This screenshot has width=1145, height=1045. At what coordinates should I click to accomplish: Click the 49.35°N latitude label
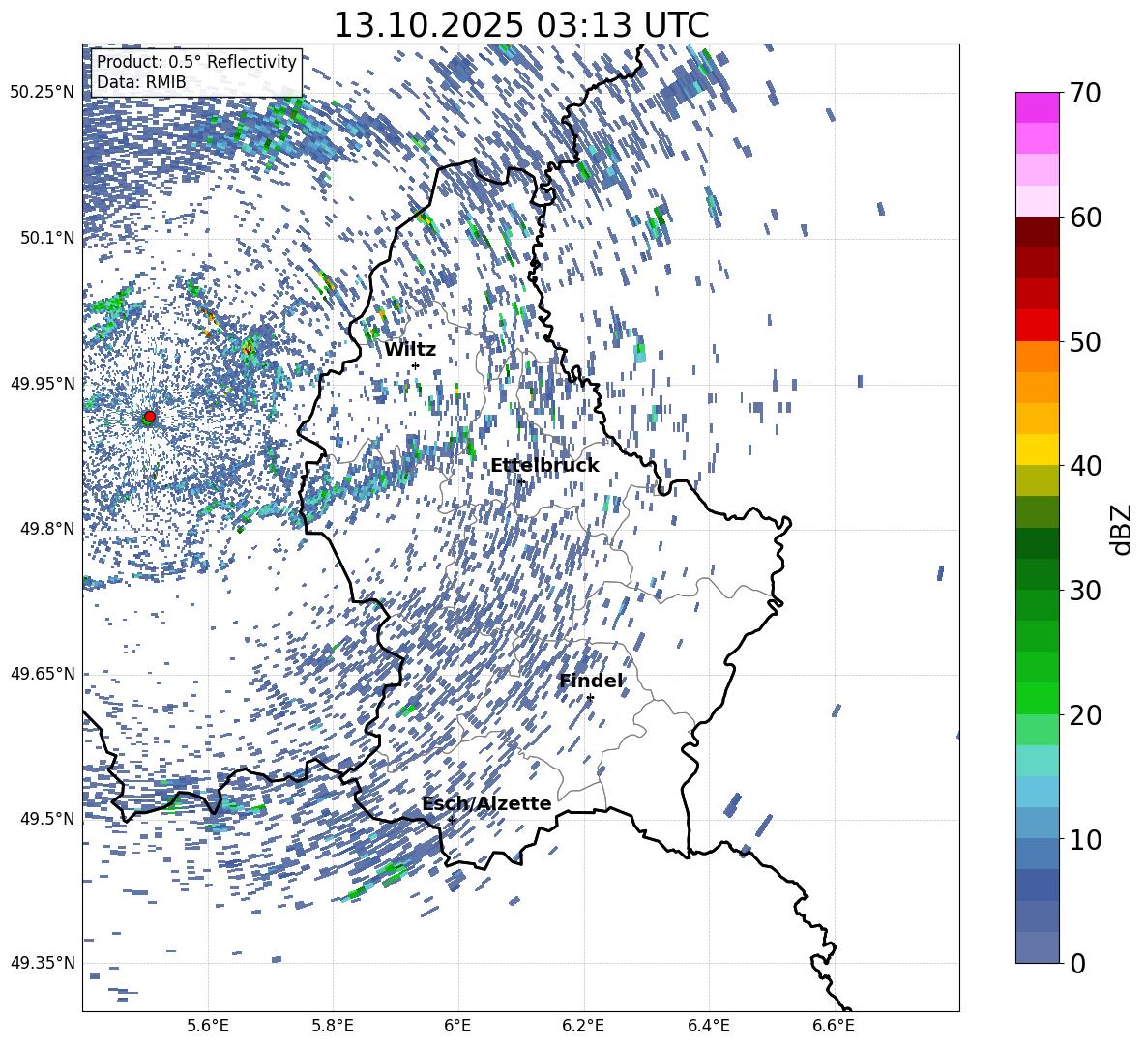[43, 963]
